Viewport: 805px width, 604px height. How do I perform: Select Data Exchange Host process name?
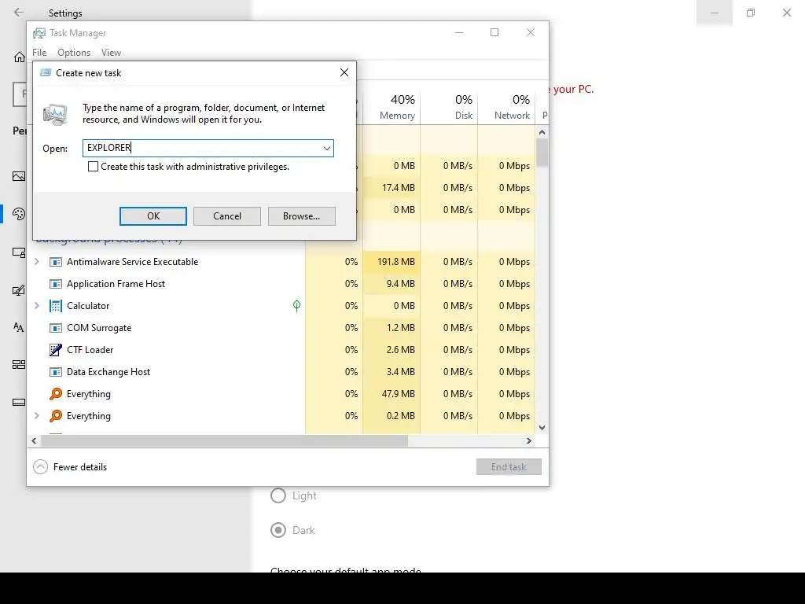[108, 372]
